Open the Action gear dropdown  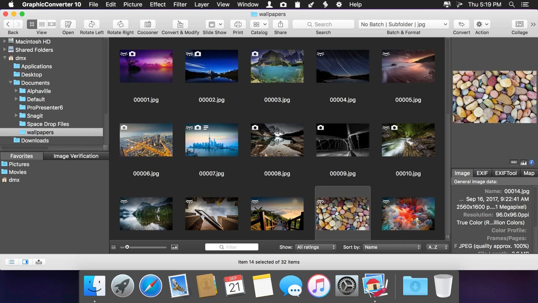[x=482, y=24]
